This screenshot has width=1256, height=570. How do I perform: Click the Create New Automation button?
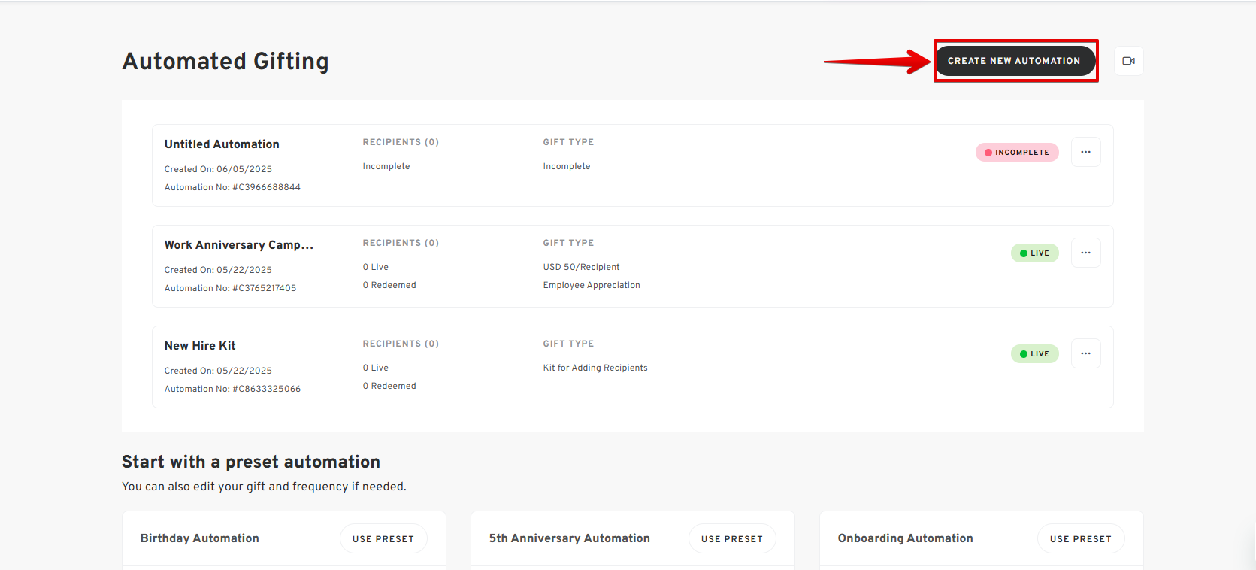click(x=1013, y=61)
